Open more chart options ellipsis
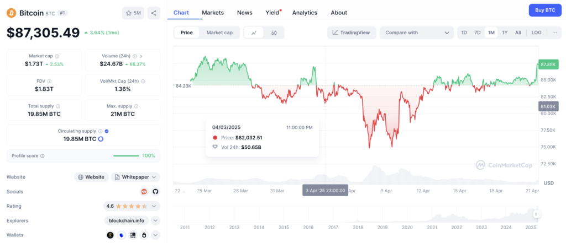566x243 pixels. 554,33
